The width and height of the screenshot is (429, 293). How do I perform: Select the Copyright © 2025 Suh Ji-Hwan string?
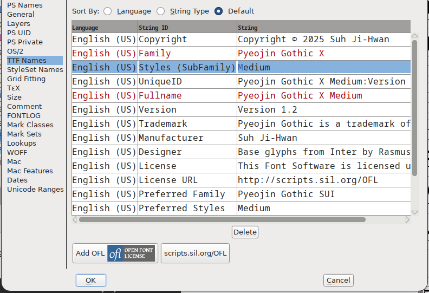[x=324, y=40]
